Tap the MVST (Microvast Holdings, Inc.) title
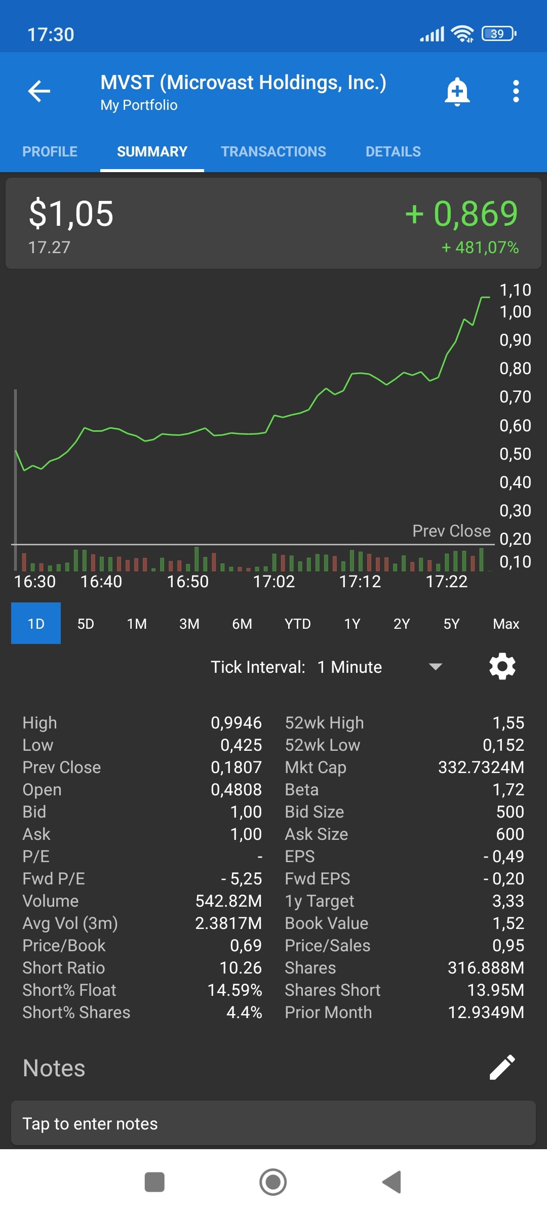This screenshot has width=547, height=1215. pos(243,83)
